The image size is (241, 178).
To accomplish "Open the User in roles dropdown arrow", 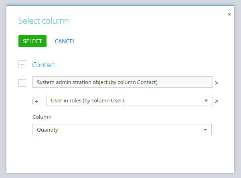I will 206,100.
